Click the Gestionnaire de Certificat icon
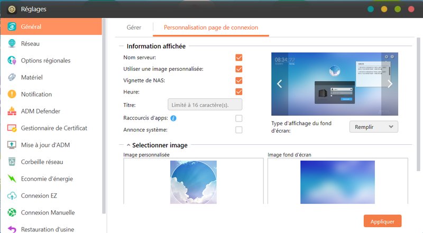423x233 pixels. [x=12, y=128]
